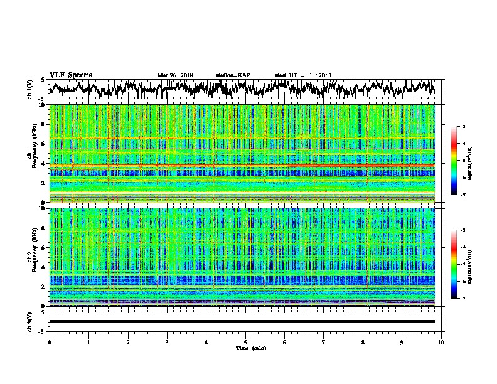Viewport: 497px width, 384px height.
Task: Click the ch.2 spectrogram panel
Action: [x=242, y=257]
